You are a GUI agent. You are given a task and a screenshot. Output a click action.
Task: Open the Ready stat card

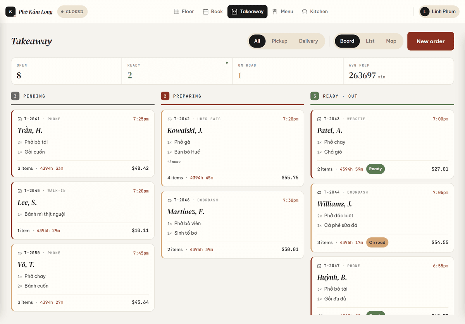pos(177,71)
